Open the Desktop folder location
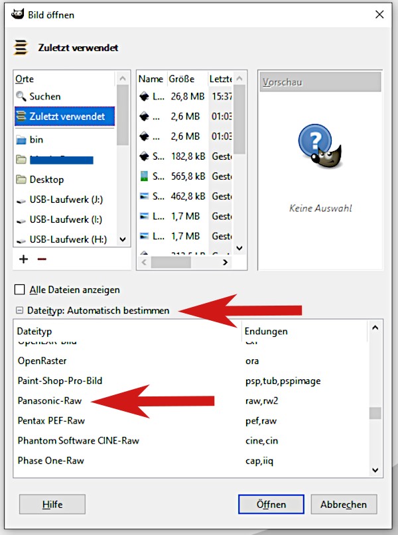The image size is (398, 535). (x=46, y=180)
